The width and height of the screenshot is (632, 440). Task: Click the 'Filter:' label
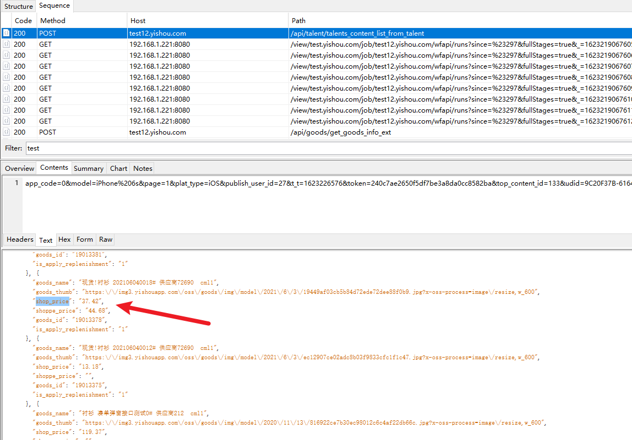pyautogui.click(x=13, y=148)
